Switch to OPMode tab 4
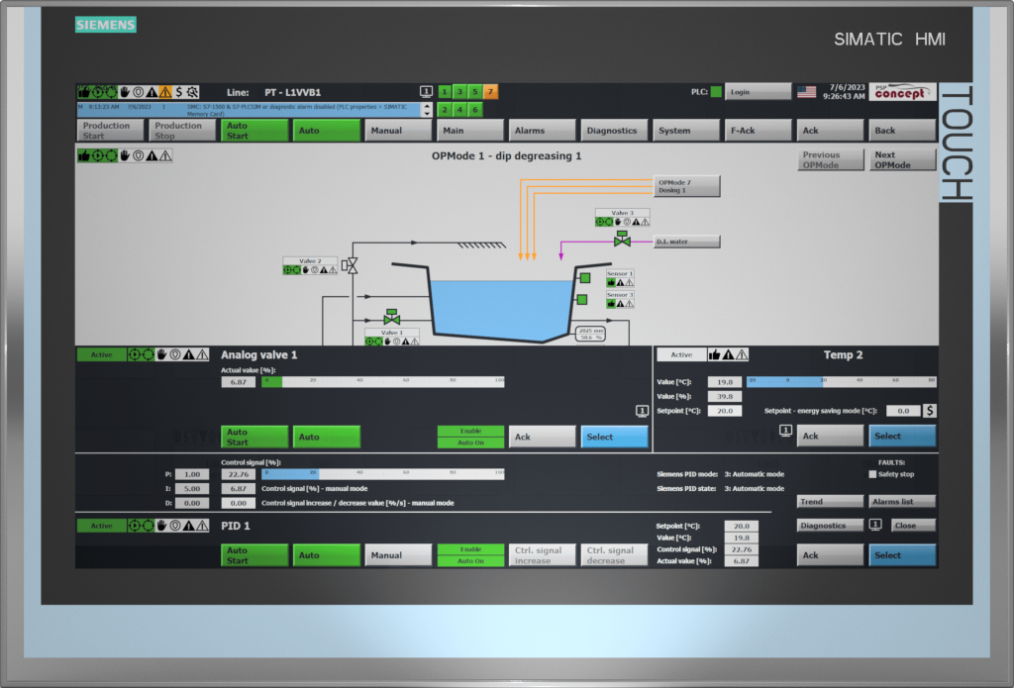This screenshot has height=688, width=1014. click(459, 109)
